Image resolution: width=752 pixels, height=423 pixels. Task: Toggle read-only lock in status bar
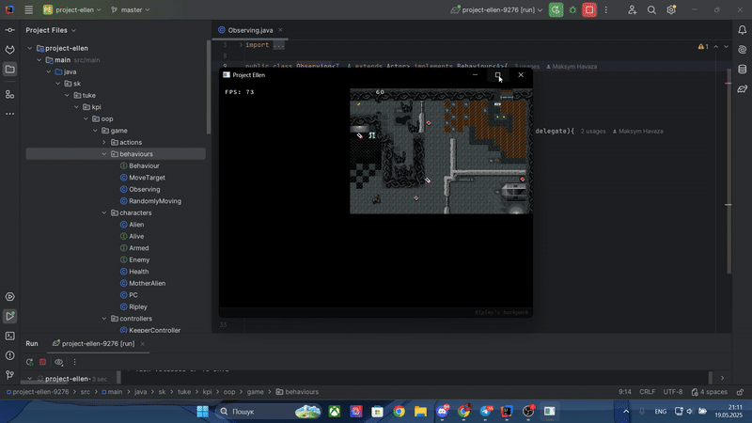740,392
